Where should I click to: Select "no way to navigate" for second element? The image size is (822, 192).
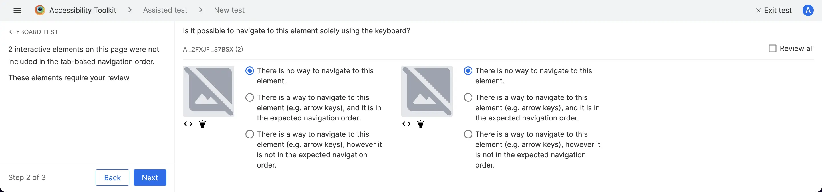[468, 71]
